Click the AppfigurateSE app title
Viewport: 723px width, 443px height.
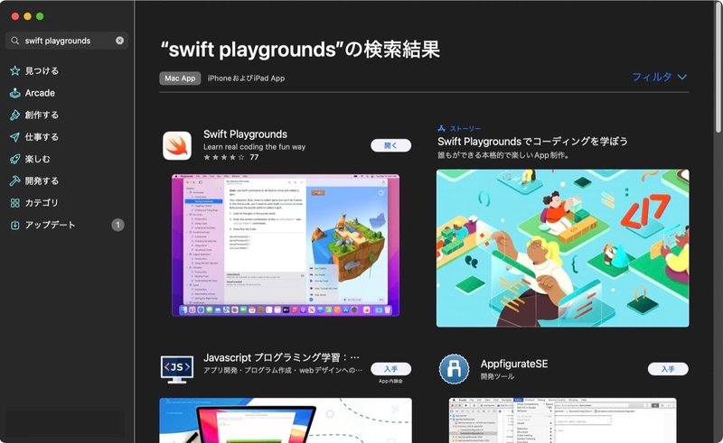click(514, 364)
